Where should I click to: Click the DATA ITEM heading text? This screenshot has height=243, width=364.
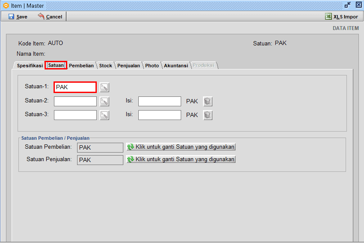pos(346,28)
